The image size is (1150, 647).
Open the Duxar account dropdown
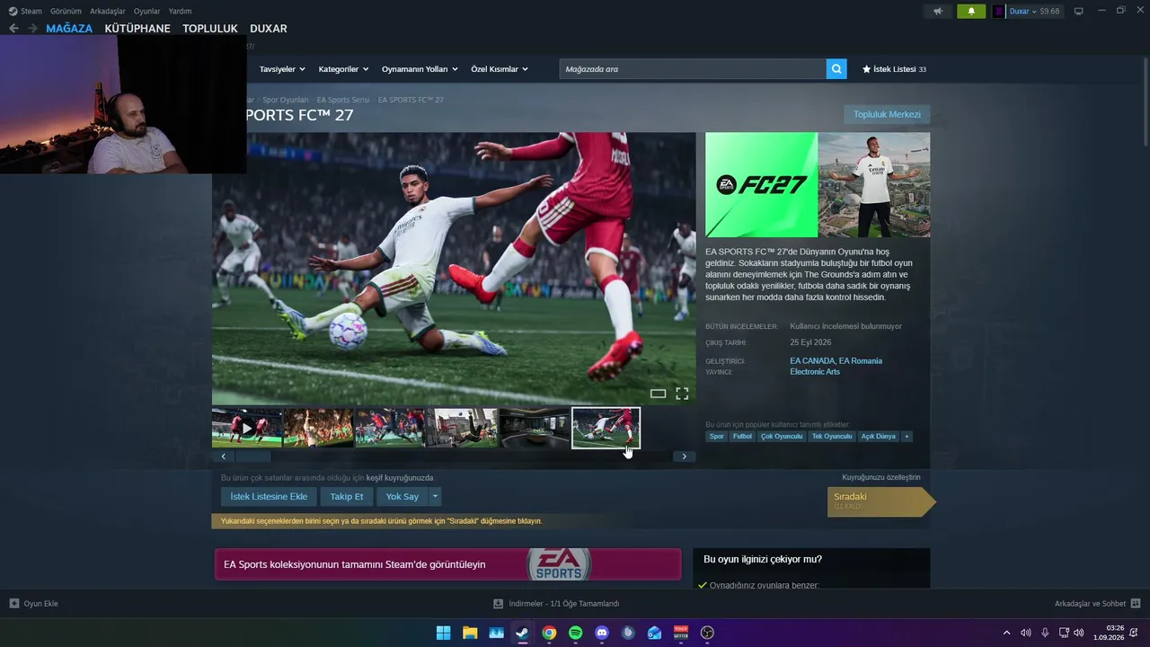[1022, 12]
